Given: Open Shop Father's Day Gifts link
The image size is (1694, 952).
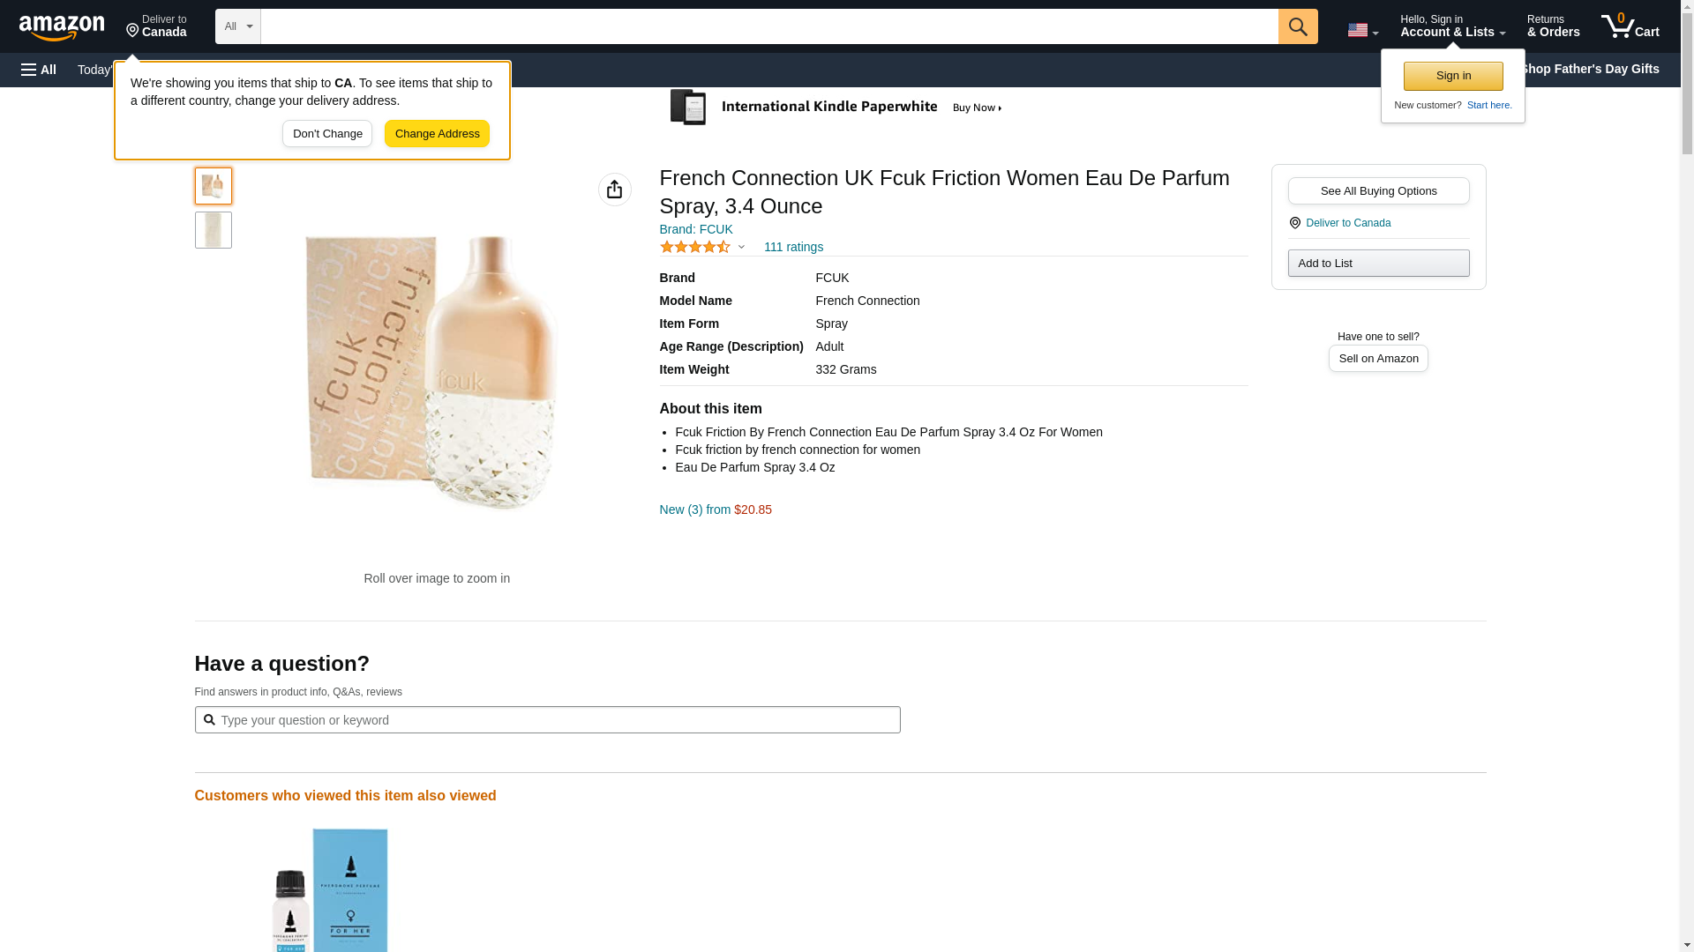Looking at the screenshot, I should [1589, 69].
